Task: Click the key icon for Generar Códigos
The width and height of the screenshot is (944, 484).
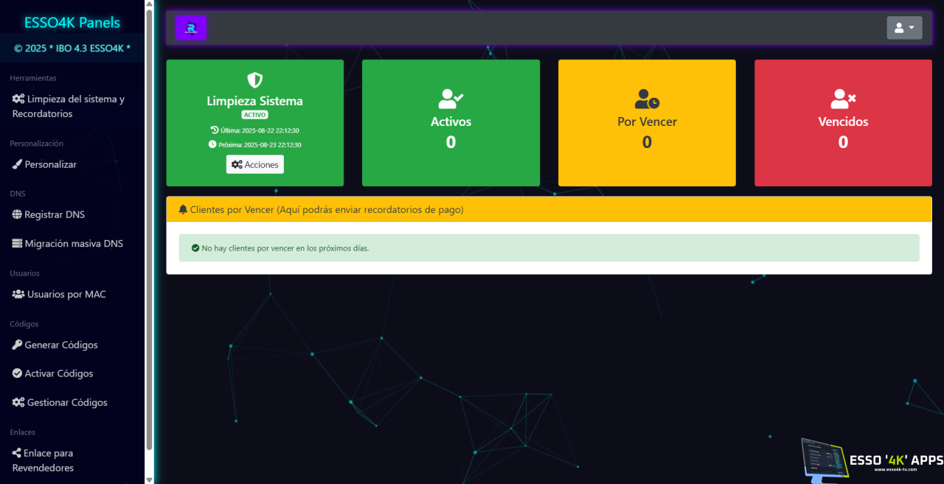Action: click(18, 345)
